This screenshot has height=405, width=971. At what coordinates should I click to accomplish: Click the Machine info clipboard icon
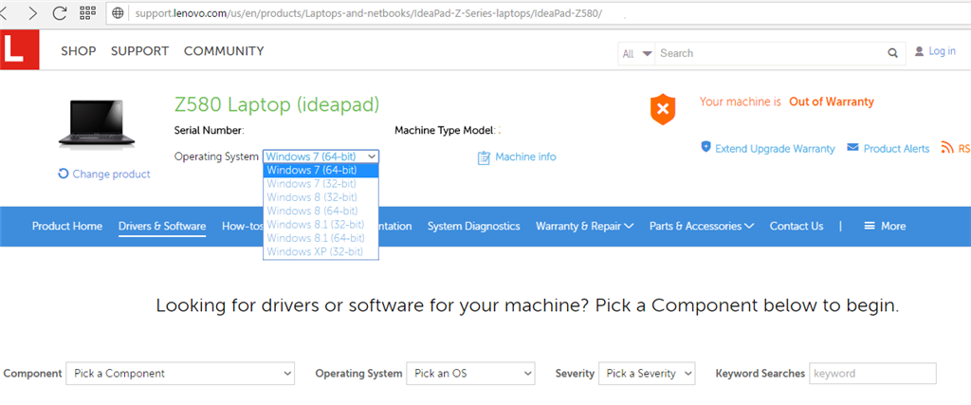(484, 157)
